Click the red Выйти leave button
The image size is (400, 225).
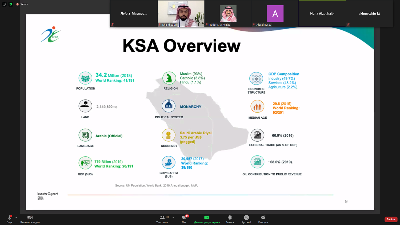pos(391,219)
